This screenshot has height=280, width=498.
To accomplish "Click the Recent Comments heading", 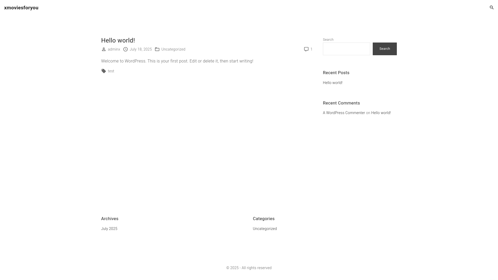I will 341,103.
